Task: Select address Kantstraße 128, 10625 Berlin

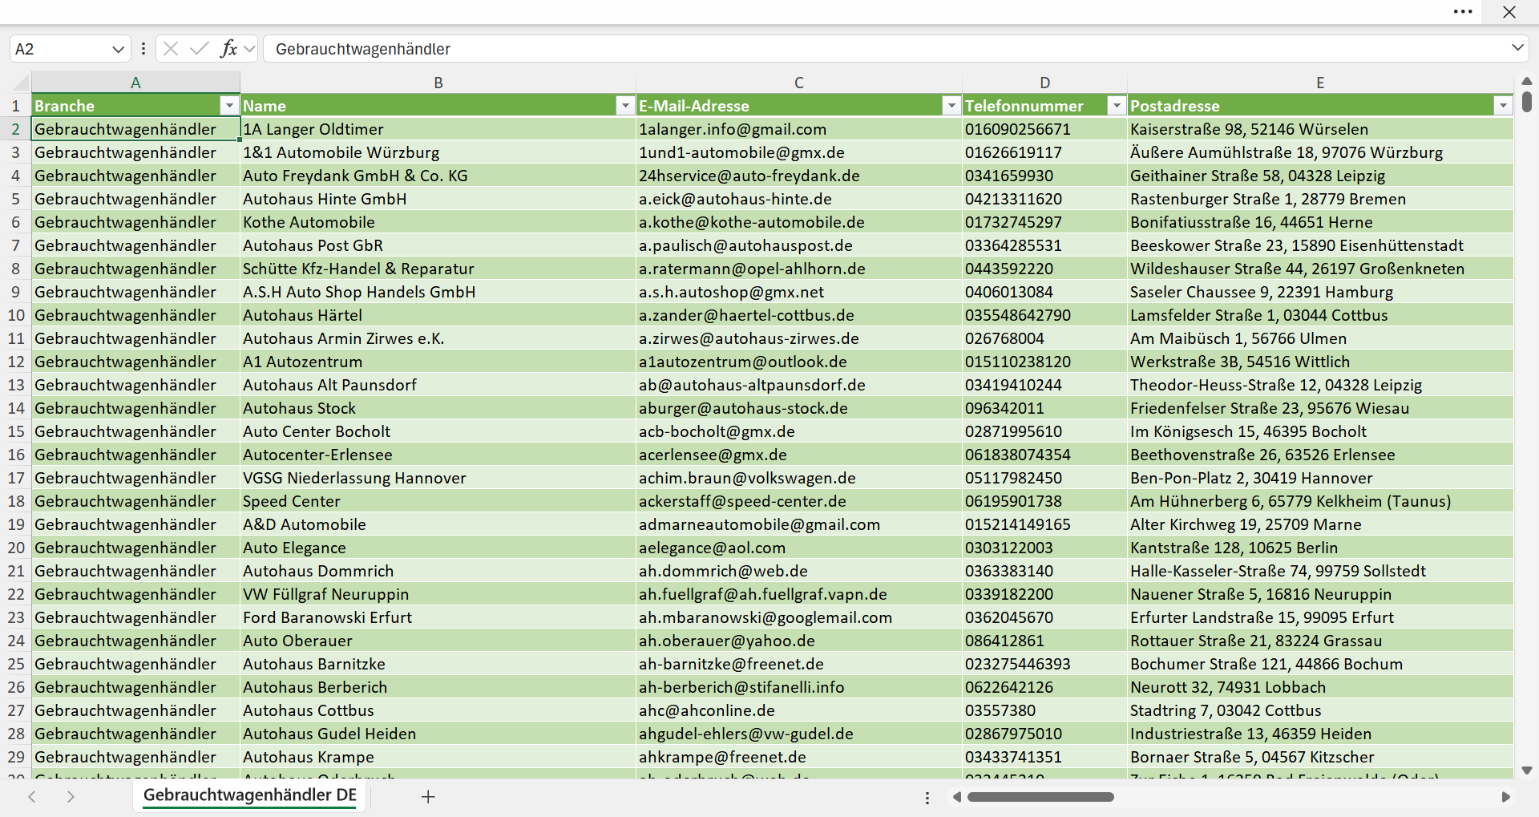Action: [x=1320, y=548]
